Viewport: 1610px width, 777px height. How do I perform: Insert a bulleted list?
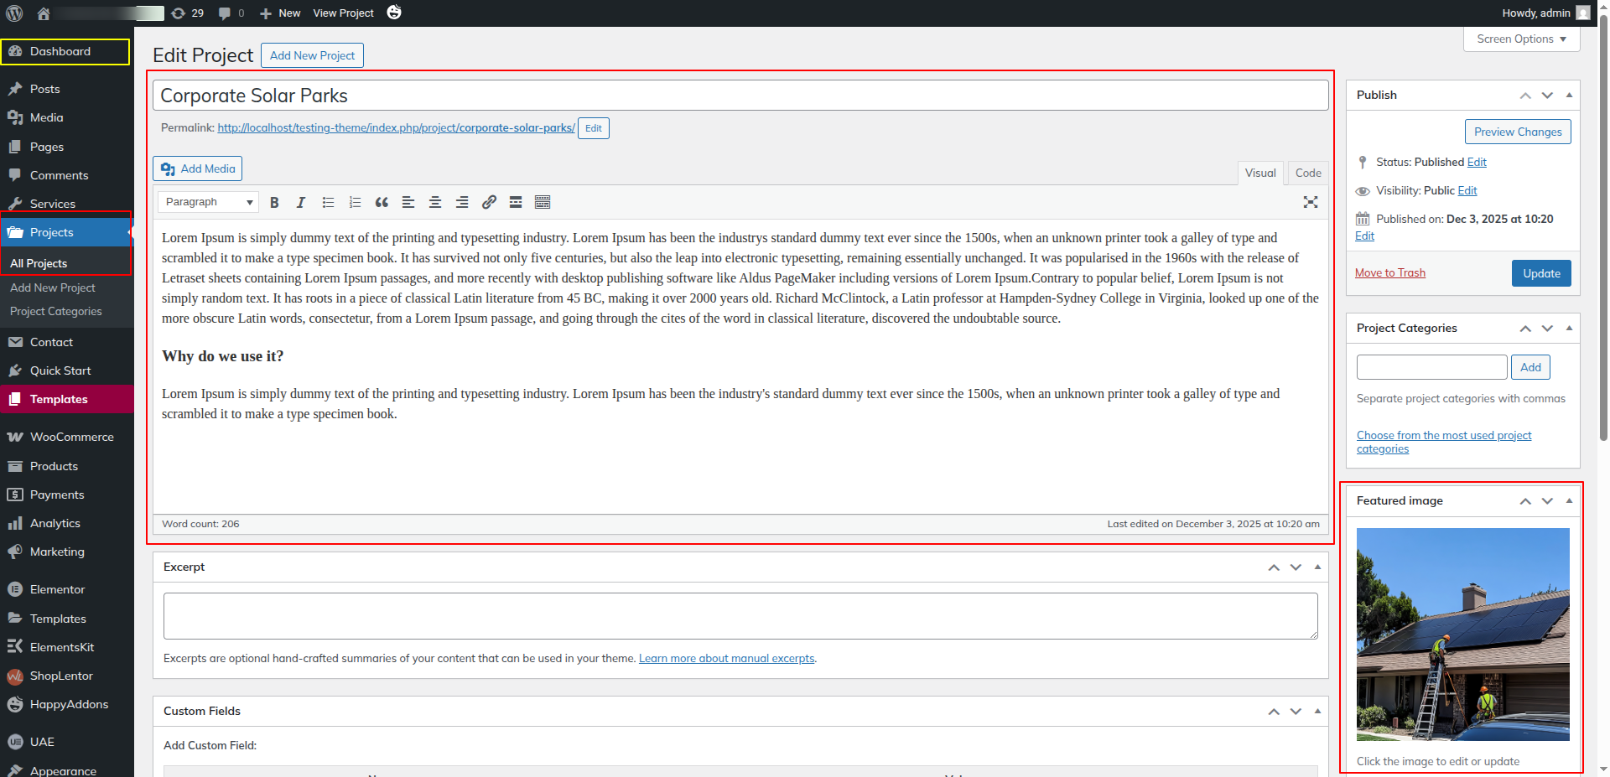pyautogui.click(x=328, y=202)
